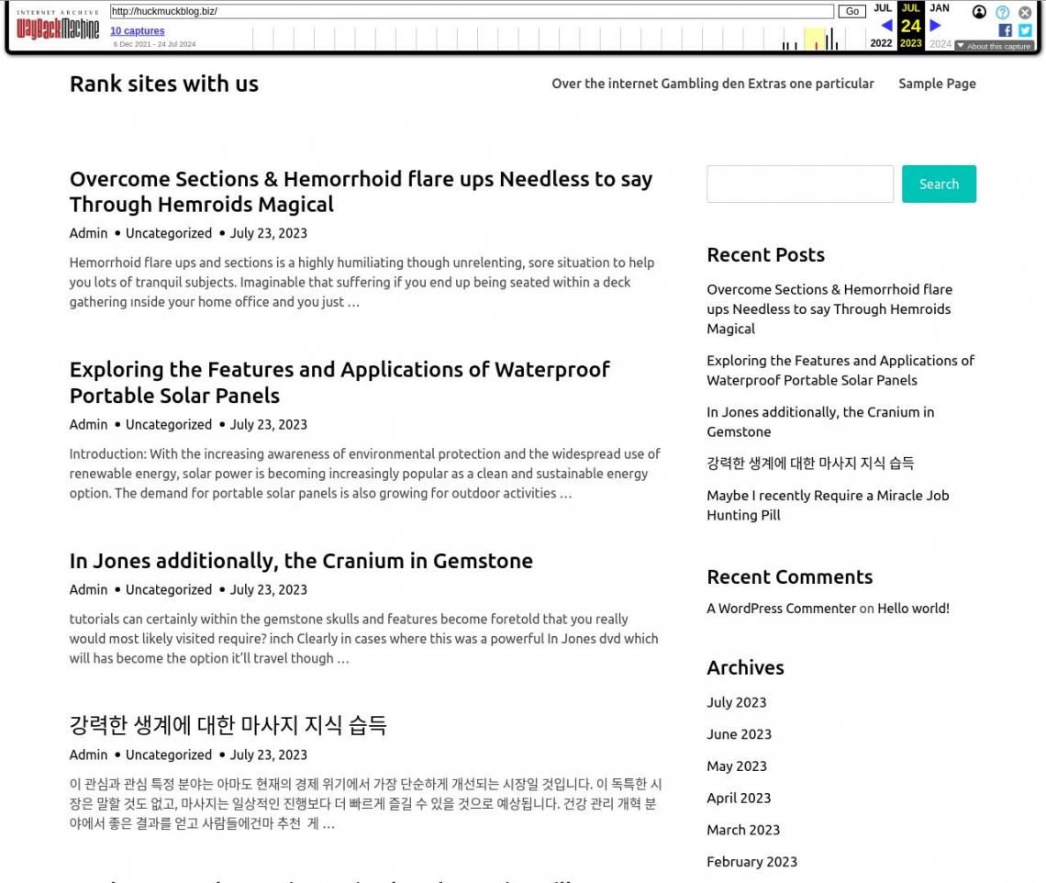Screen dimensions: 1046x883
Task: Share capture on Facebook
Action: 1005,30
